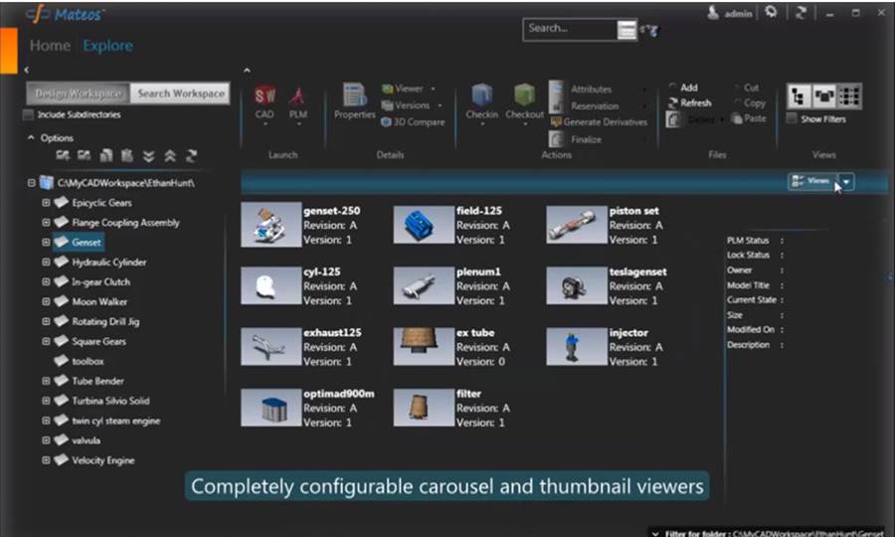Switch to the Home tab

coord(50,46)
